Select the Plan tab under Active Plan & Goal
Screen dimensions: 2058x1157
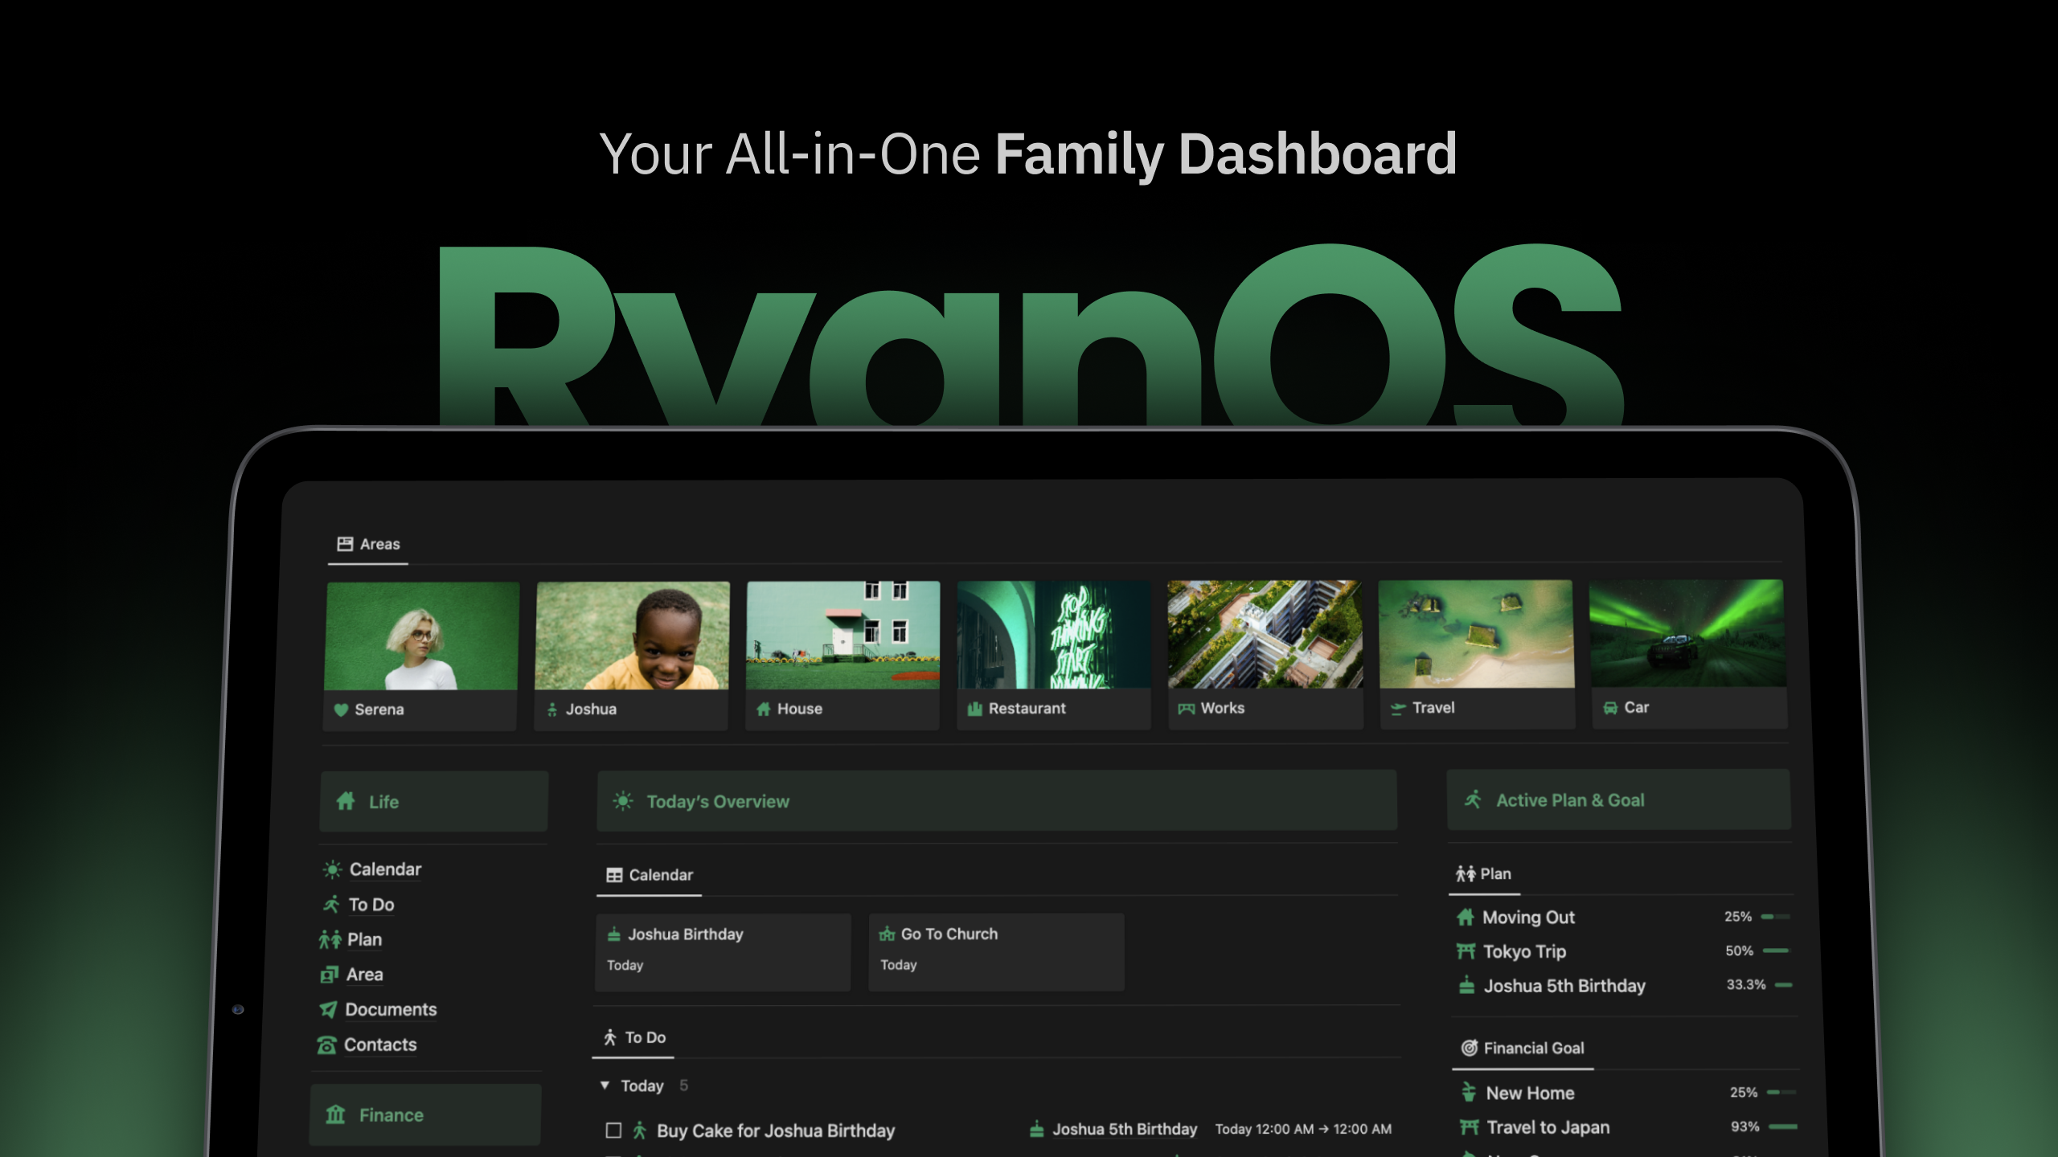1484,873
